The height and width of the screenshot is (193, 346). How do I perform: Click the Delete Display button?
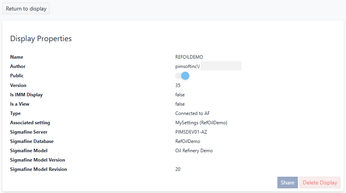click(x=320, y=183)
